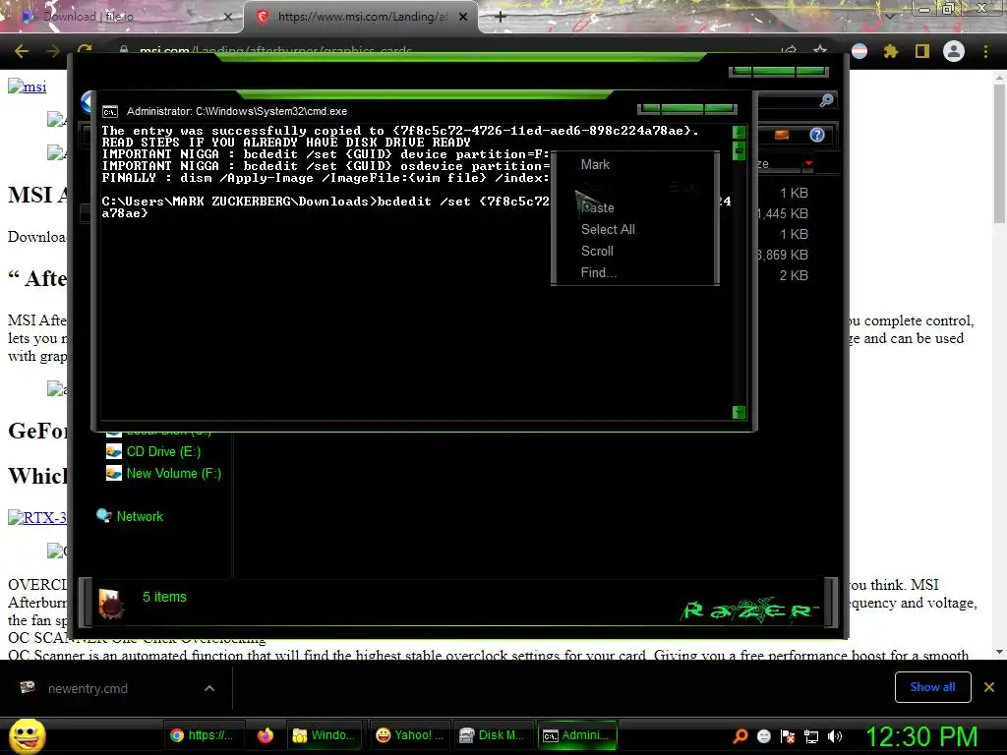Switch to Administrator cmd taskbar button
This screenshot has height=755, width=1007.
click(576, 735)
